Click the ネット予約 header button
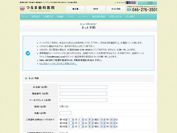The width and height of the screenshot is (177, 133). [x=116, y=9]
